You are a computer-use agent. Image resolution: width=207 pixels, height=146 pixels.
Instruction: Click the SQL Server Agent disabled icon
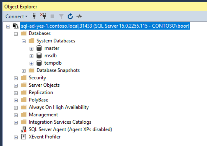pyautogui.click(x=24, y=130)
